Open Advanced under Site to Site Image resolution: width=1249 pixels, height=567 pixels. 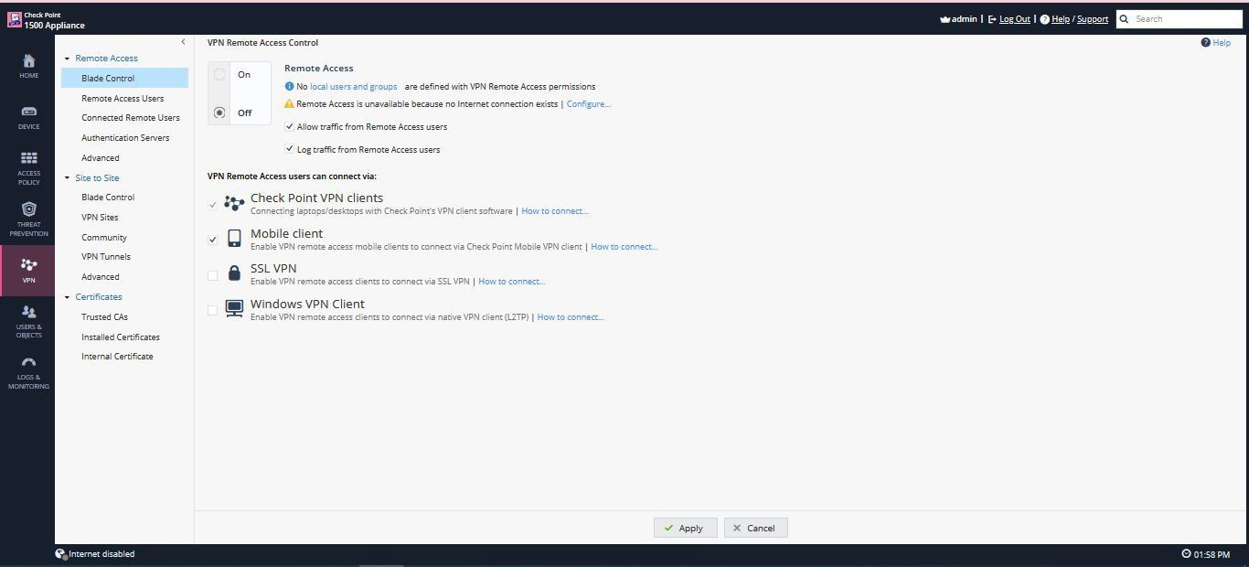click(x=101, y=276)
